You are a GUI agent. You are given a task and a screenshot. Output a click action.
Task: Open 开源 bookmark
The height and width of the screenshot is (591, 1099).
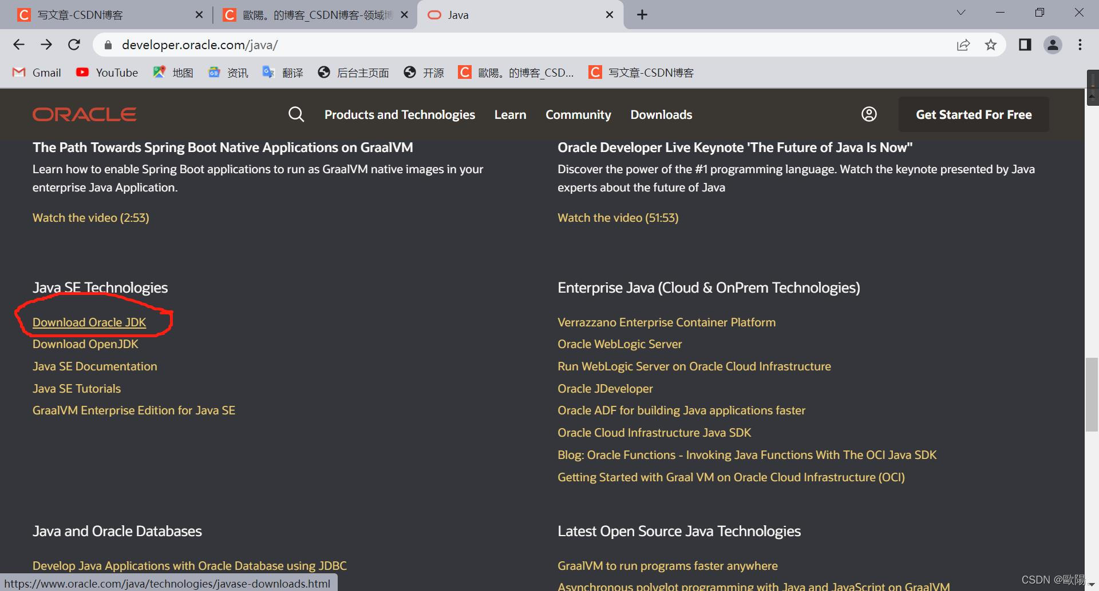(x=424, y=73)
